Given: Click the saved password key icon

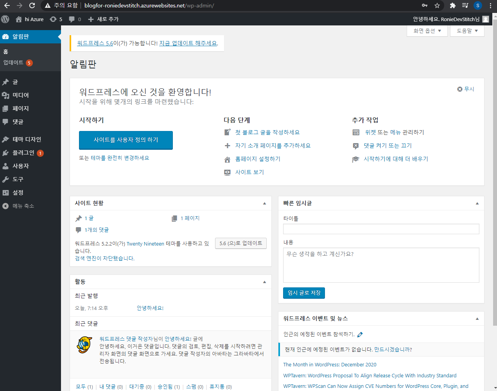Looking at the screenshot, I should [x=425, y=5].
